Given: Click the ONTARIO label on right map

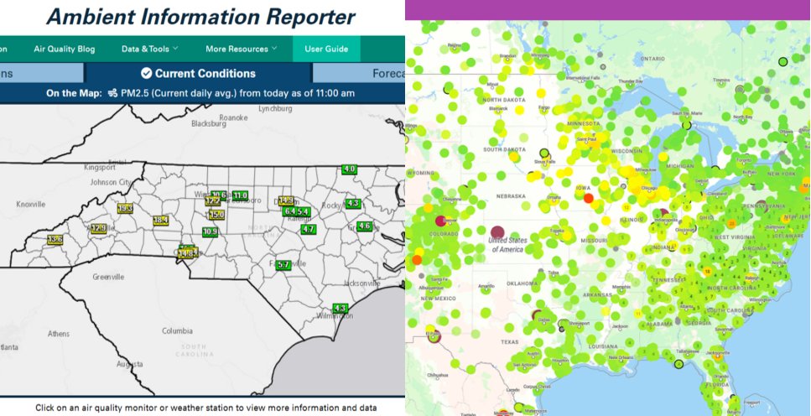Looking at the screenshot, I should tap(652, 59).
